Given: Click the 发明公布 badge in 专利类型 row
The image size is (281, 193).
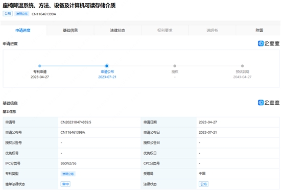Looking at the screenshot, I should 68,174.
